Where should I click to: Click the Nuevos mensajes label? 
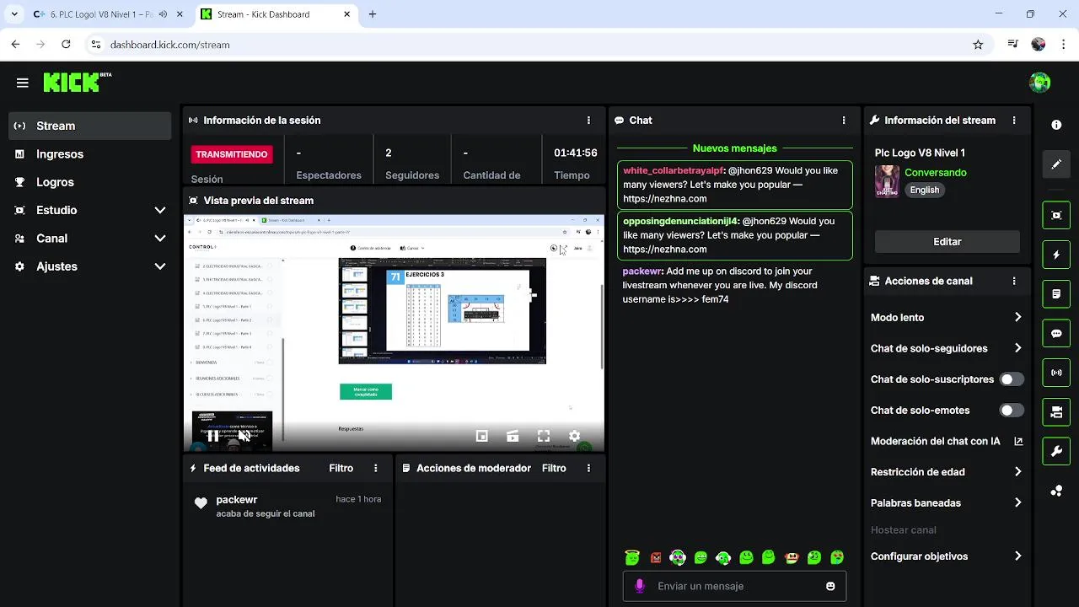point(735,148)
